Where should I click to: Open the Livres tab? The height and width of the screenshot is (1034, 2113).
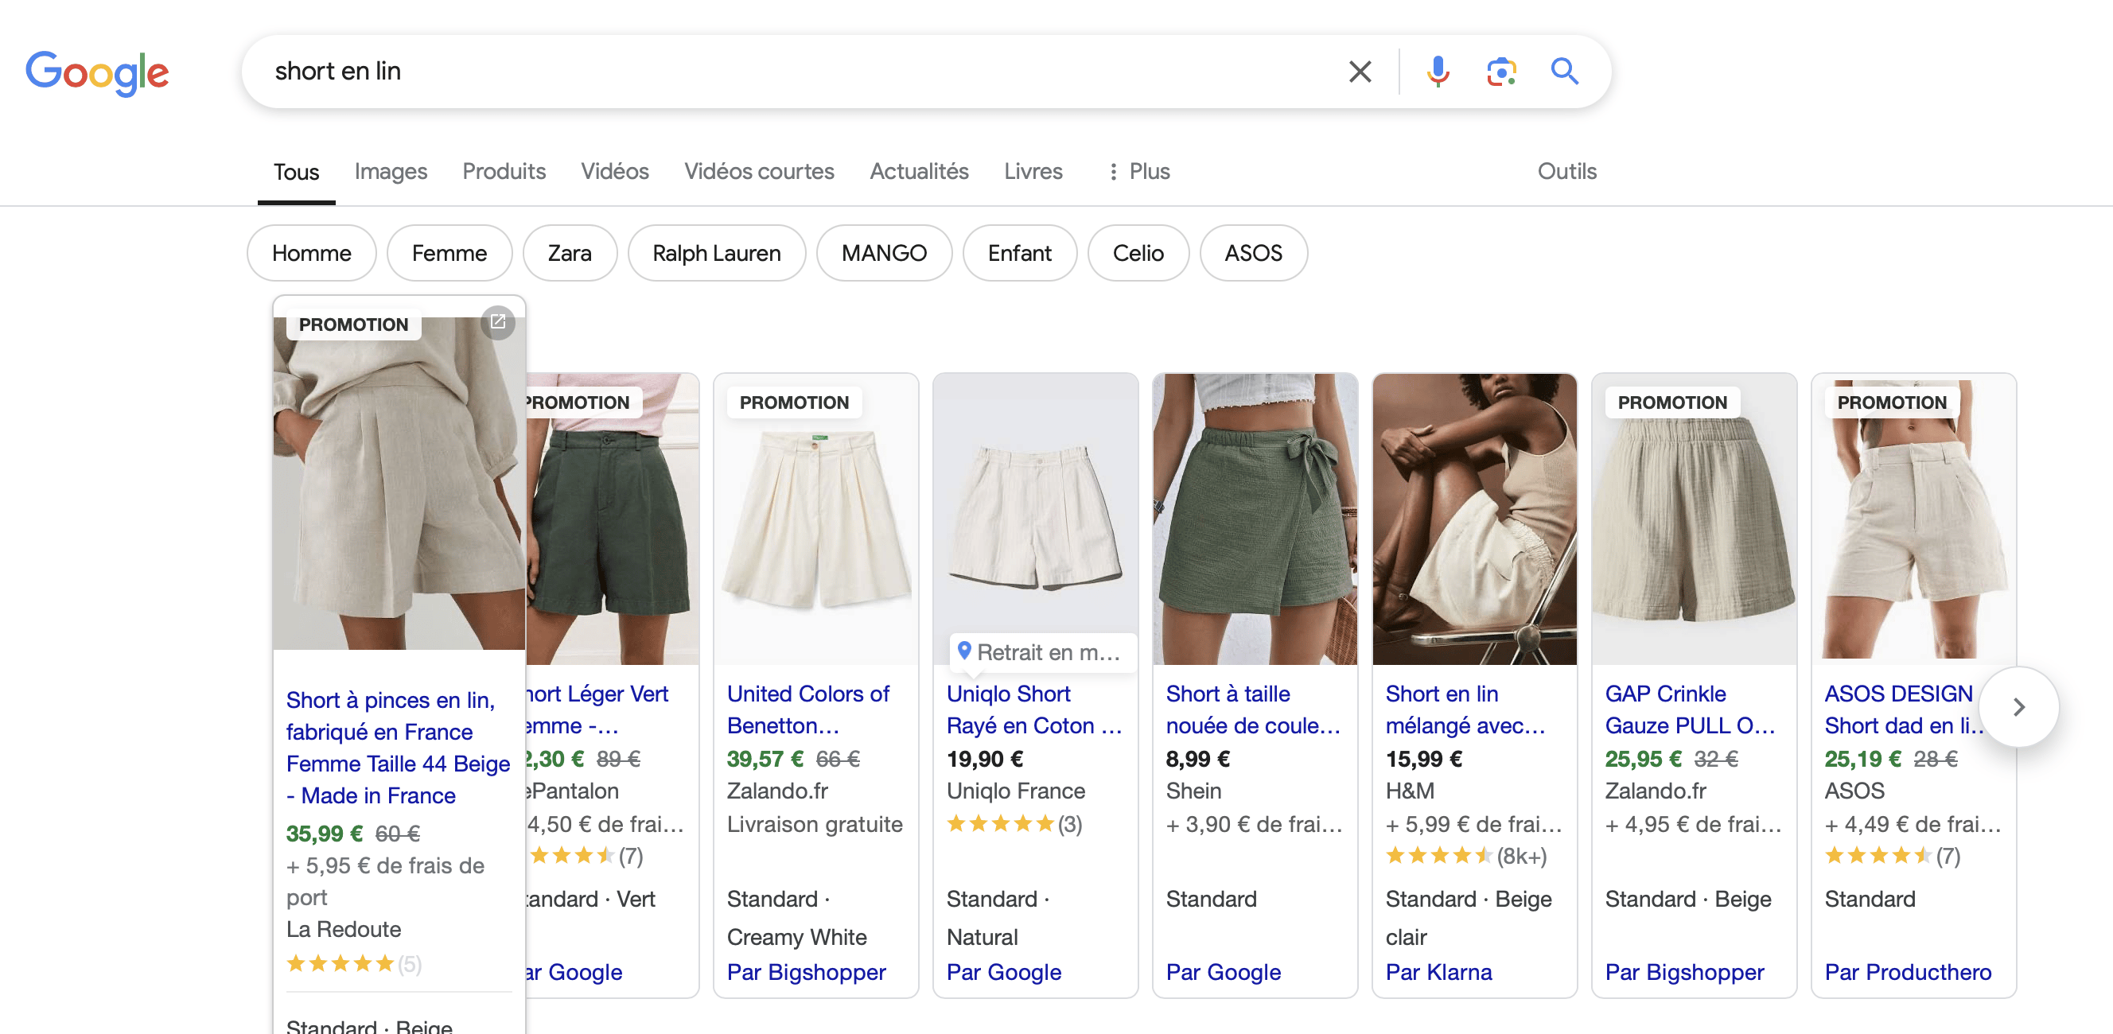click(x=1033, y=171)
